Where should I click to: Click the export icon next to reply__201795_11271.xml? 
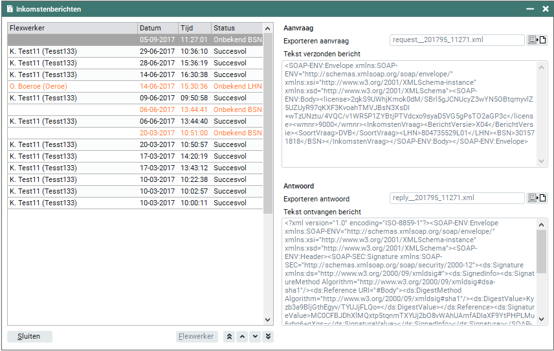[537, 198]
